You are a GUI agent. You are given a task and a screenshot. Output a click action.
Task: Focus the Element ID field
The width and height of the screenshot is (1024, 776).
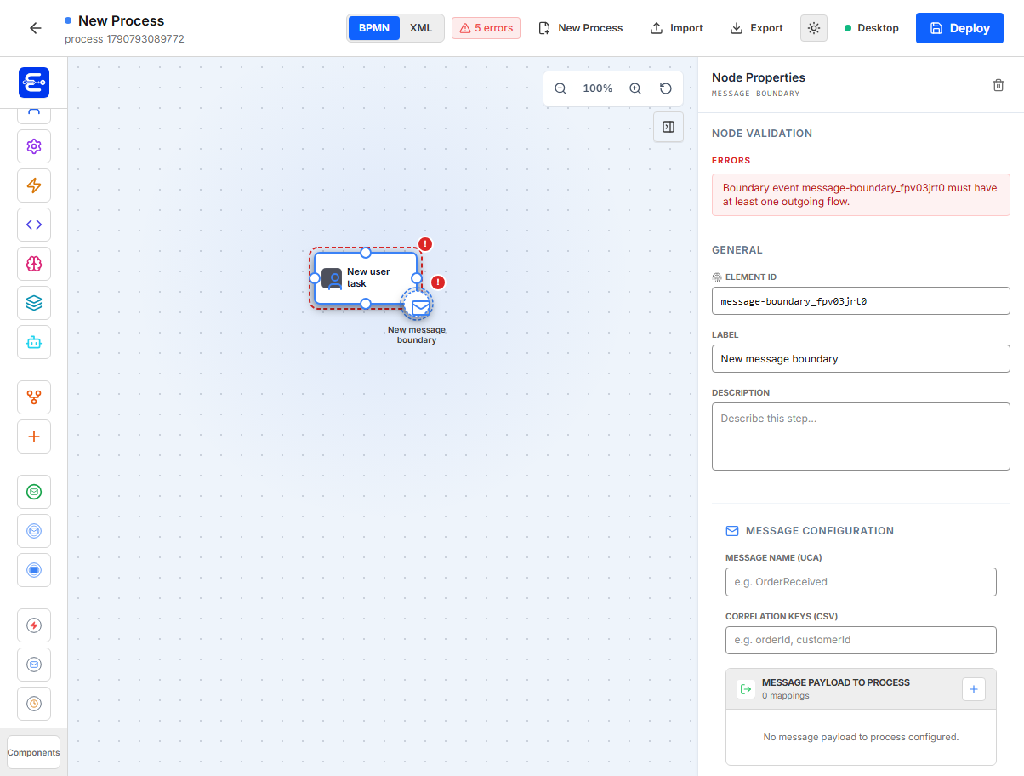click(x=861, y=301)
